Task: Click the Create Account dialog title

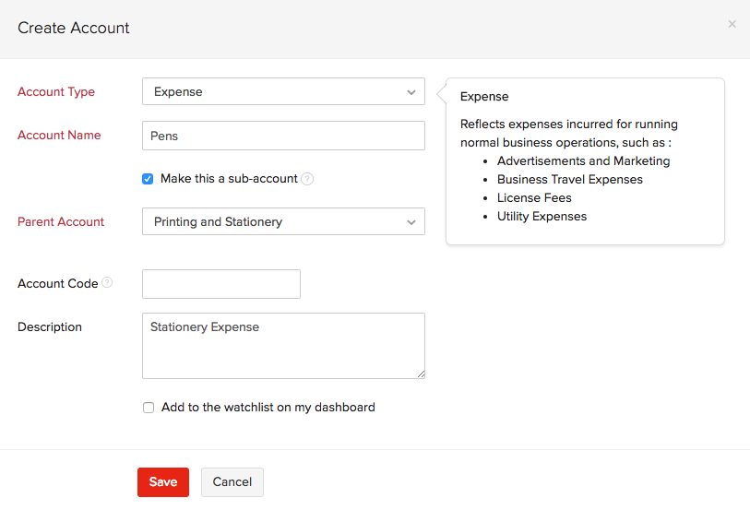Action: (x=74, y=28)
